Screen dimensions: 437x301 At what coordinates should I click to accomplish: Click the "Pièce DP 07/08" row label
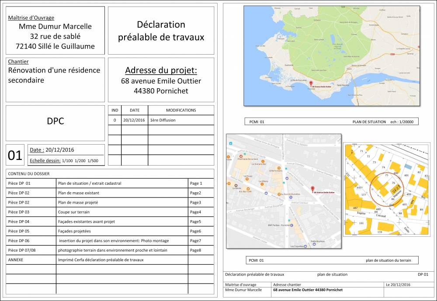(22, 250)
